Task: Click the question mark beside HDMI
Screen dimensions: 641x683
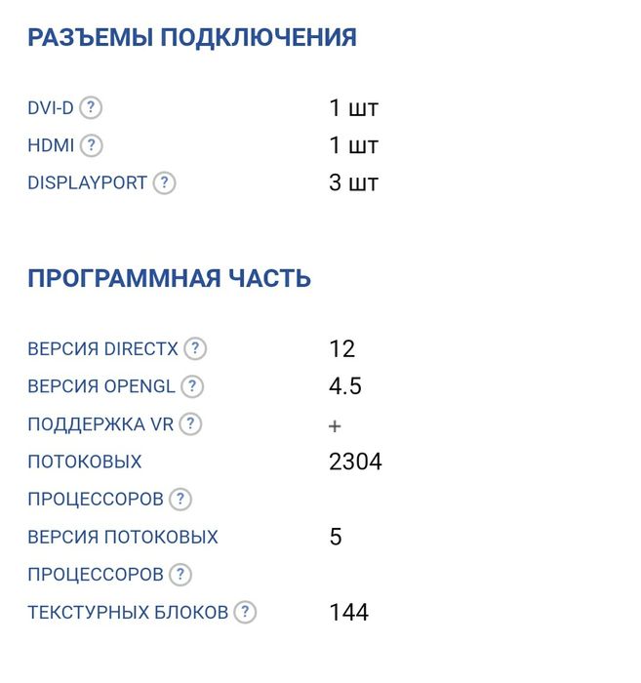Action: [92, 145]
